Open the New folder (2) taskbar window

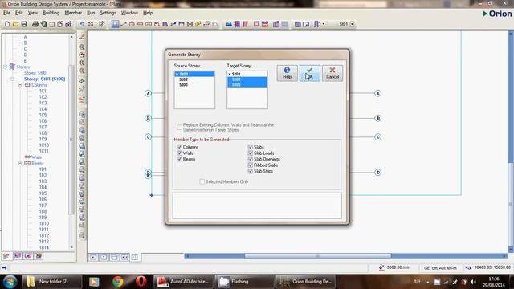coord(51,282)
